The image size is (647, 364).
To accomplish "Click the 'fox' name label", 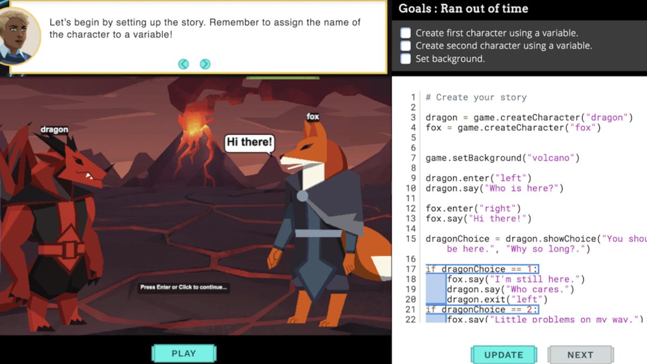I will point(312,116).
